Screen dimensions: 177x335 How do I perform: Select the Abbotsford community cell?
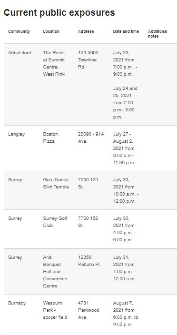(20, 52)
